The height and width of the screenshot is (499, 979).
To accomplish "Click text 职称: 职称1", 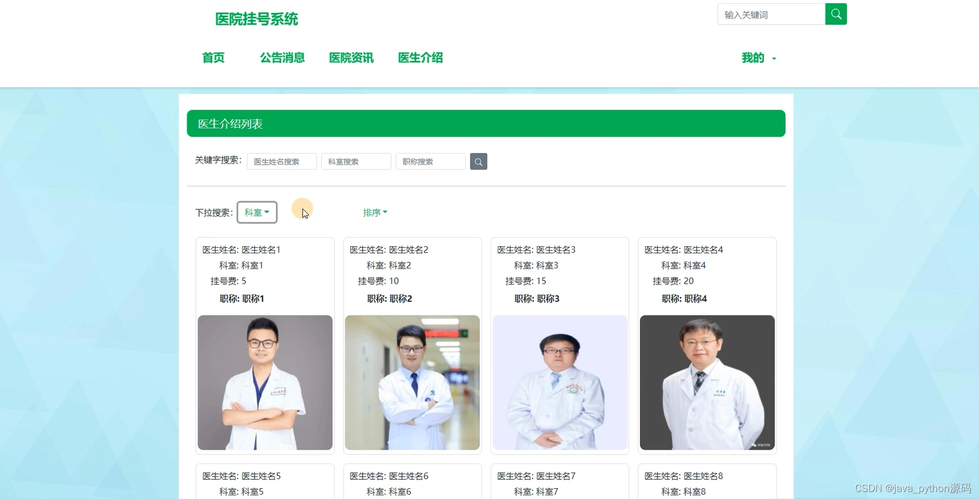I will pyautogui.click(x=242, y=299).
